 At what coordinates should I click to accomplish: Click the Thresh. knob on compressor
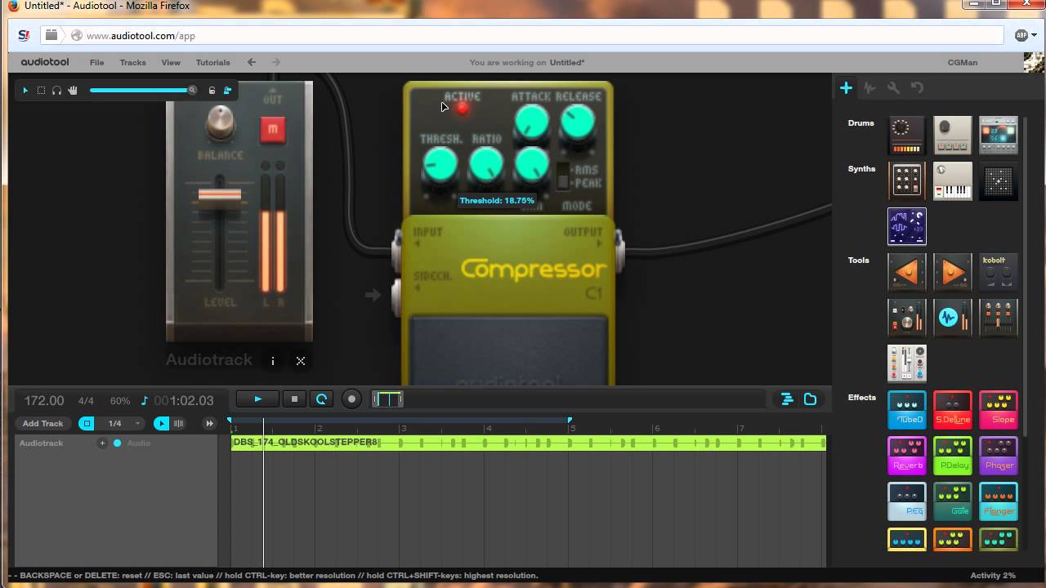[440, 165]
